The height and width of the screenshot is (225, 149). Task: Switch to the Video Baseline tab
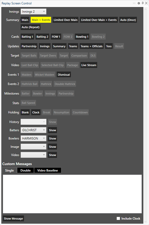click(x=48, y=170)
